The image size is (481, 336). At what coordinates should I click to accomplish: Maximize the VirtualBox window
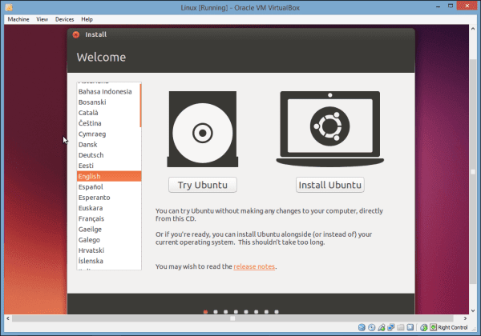(451, 6)
